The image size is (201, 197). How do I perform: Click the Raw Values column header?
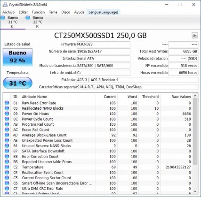coord(177,97)
